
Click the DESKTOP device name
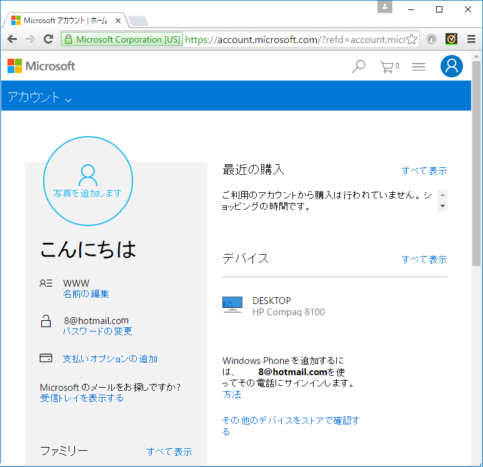(272, 301)
